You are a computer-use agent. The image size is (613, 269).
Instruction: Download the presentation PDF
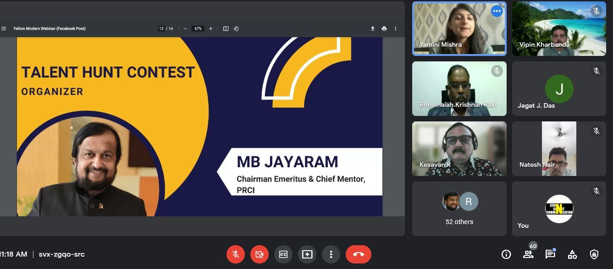tap(373, 28)
